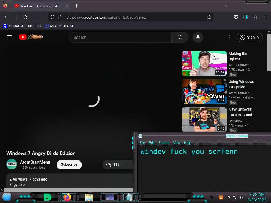
Task: Open the tracking protection shield icon
Action: pos(52,17)
